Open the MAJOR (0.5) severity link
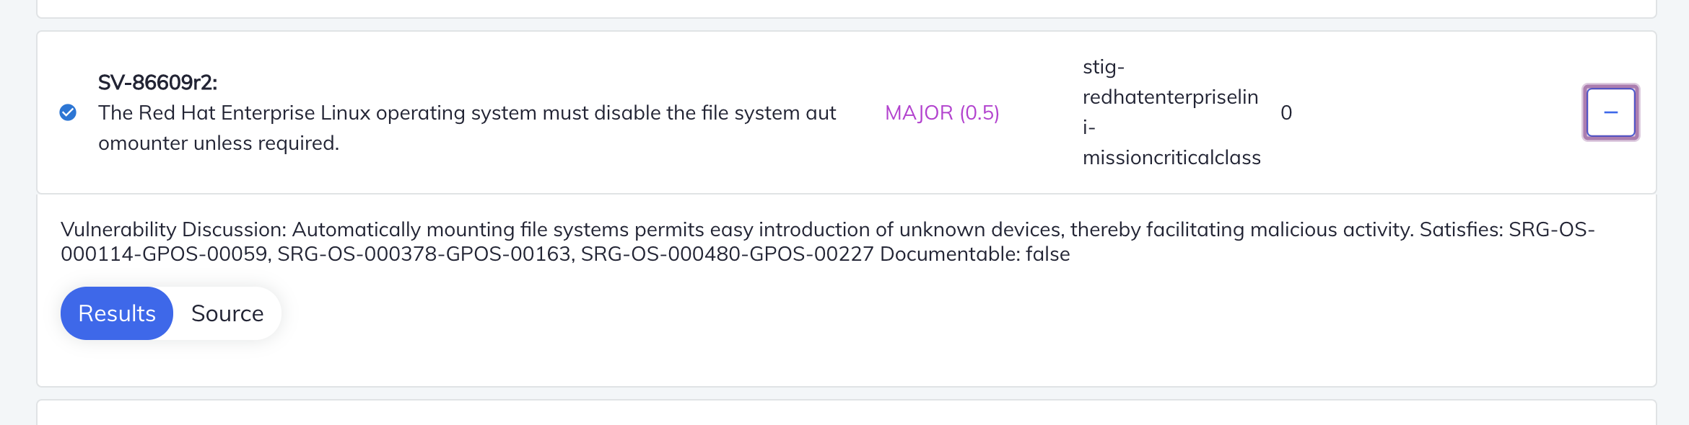 click(x=941, y=112)
